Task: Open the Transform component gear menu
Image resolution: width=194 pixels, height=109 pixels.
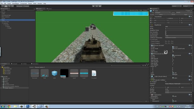Action: point(191,17)
